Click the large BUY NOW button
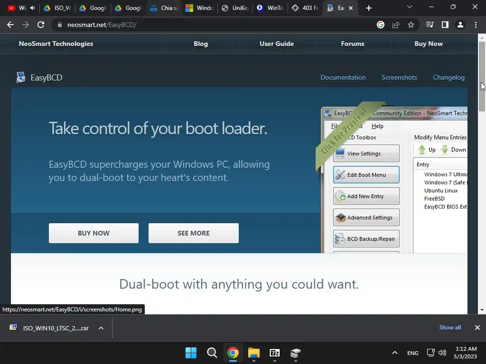This screenshot has width=486, height=364. click(x=93, y=233)
